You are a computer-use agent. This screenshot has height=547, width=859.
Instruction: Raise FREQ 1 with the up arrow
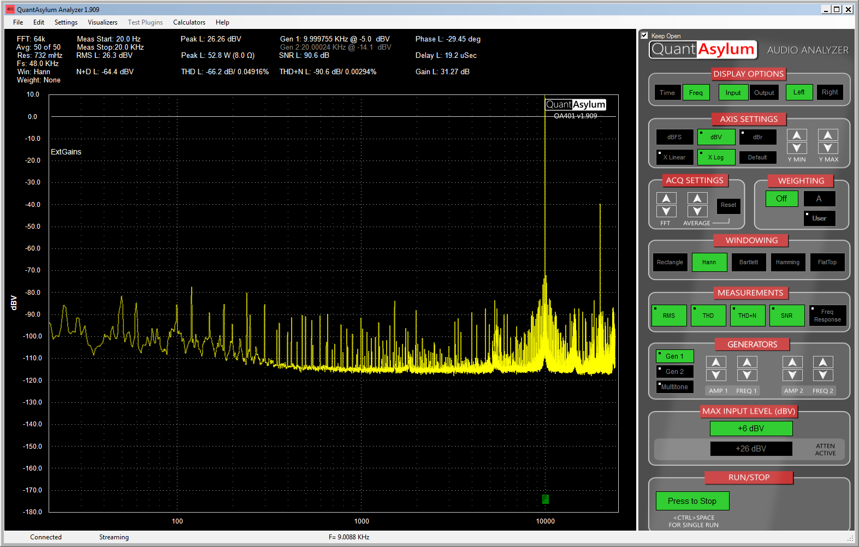click(x=747, y=362)
